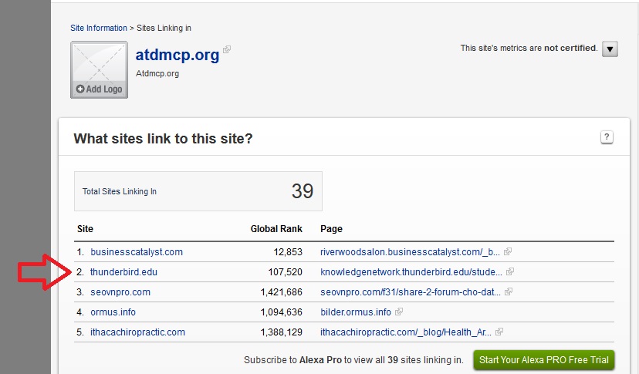Click the Site column header
Screen dimensions: 639x374
tap(85, 229)
